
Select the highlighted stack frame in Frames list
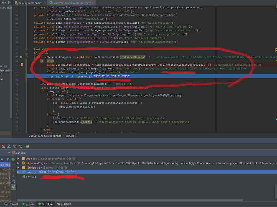[x=5, y=165]
